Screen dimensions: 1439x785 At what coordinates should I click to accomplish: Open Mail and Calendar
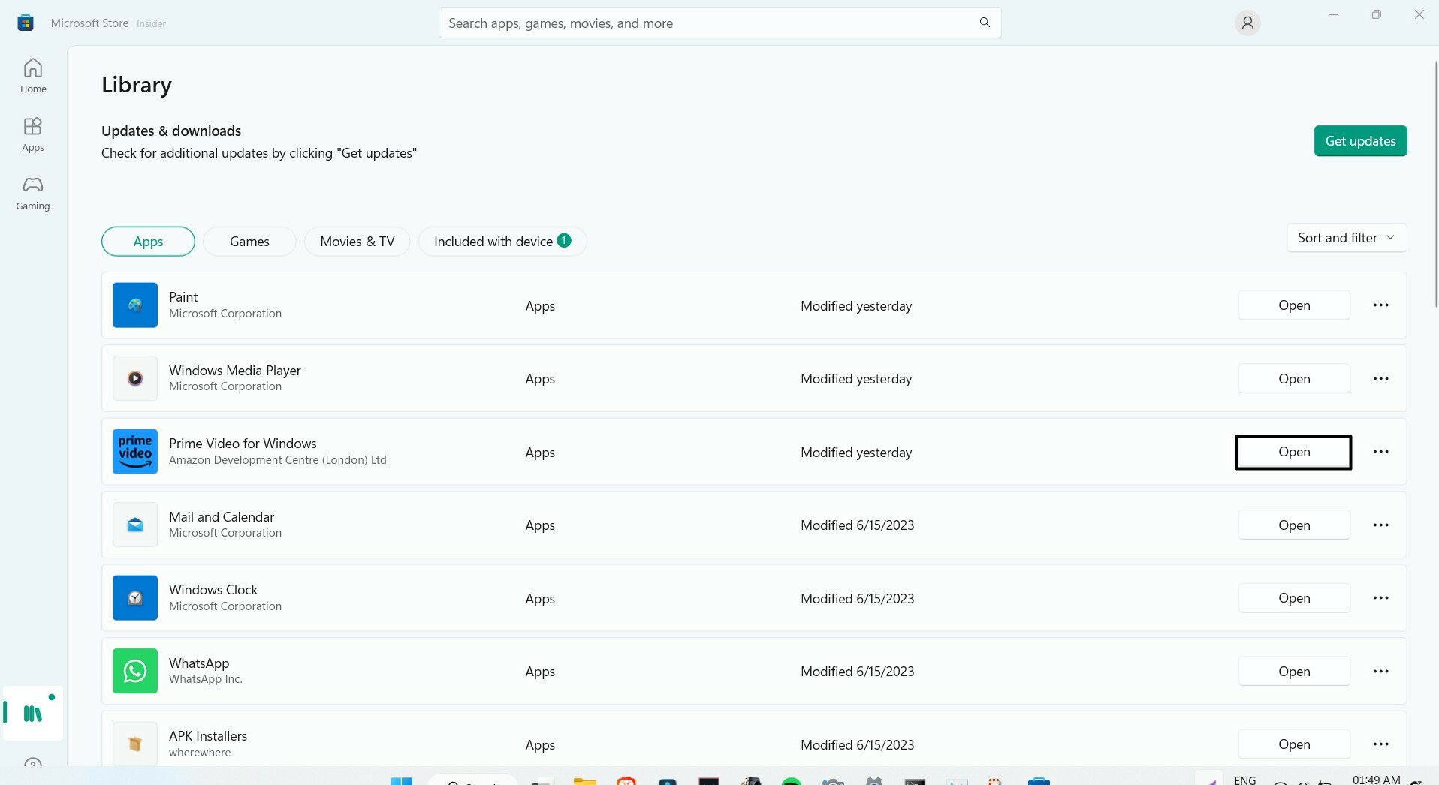[x=1294, y=525]
